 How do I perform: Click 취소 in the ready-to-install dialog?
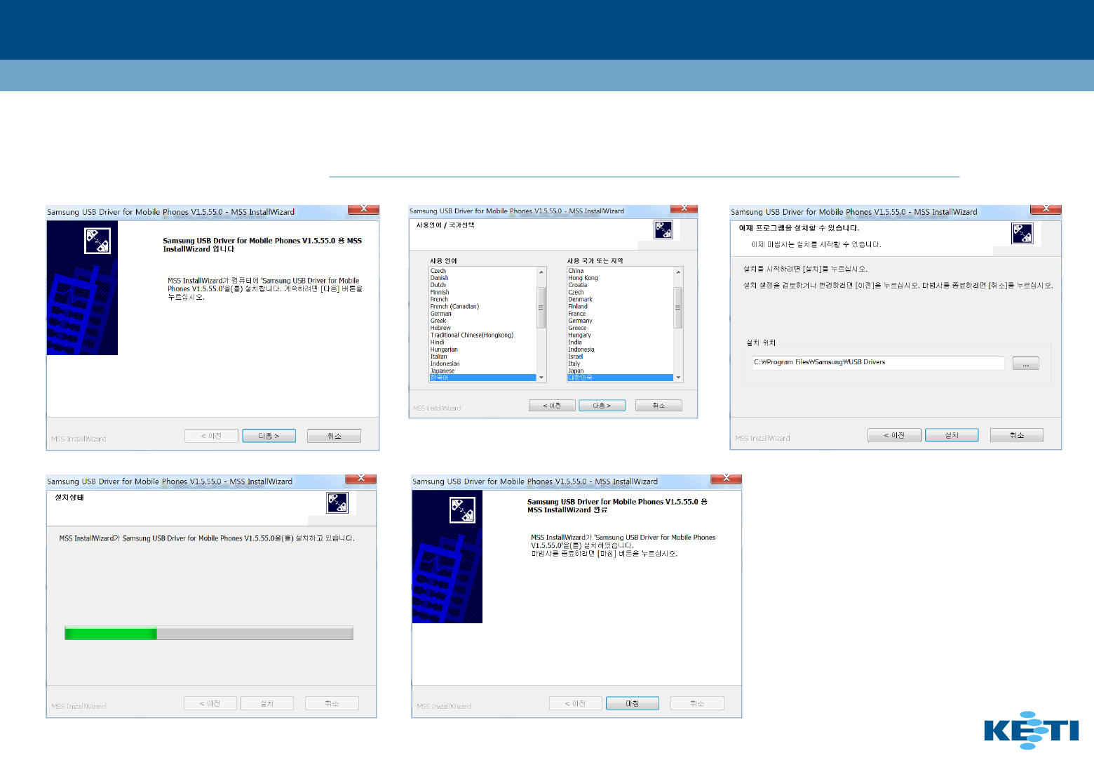pos(1017,435)
